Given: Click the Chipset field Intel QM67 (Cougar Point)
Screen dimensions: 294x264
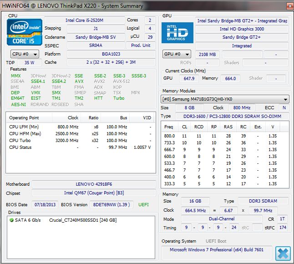Looking at the screenshot, I should [94, 193].
